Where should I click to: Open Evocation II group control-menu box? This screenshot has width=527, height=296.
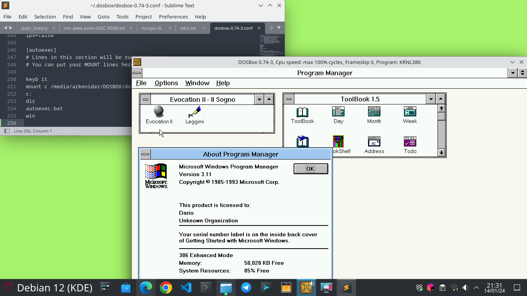click(145, 99)
